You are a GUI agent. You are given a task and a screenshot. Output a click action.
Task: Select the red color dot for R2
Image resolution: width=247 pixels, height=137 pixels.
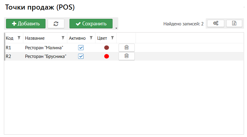[107, 56]
